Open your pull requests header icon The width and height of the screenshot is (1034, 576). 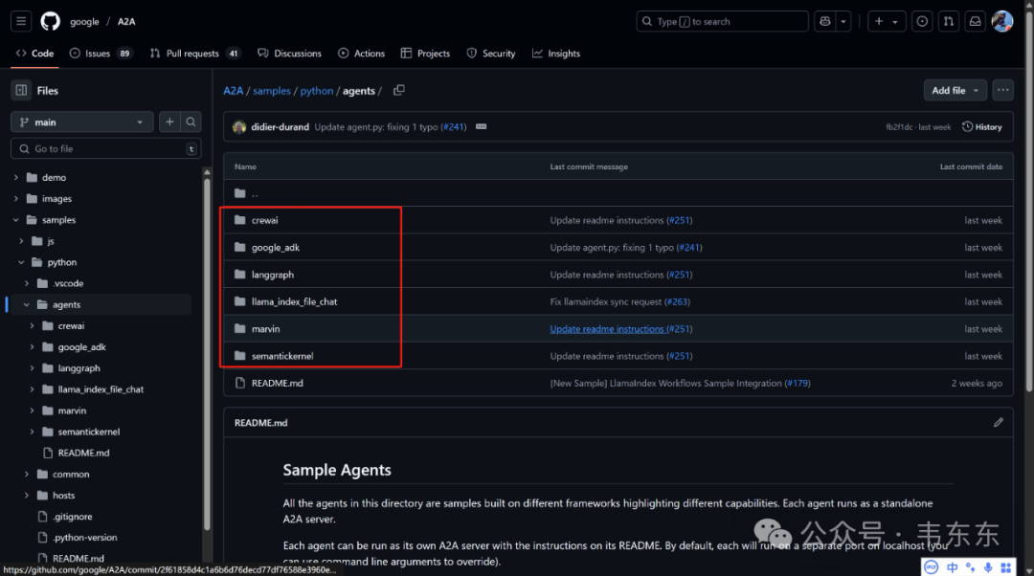coord(948,21)
